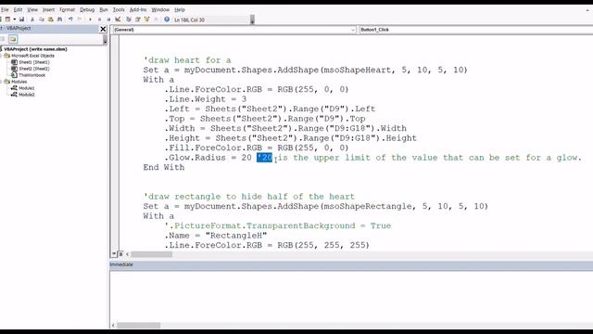Click the Reset stop icon

click(108, 19)
